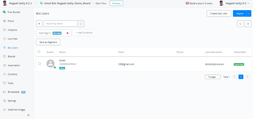
Task: Click the Contents icon in sidebar
Action: click(5, 74)
